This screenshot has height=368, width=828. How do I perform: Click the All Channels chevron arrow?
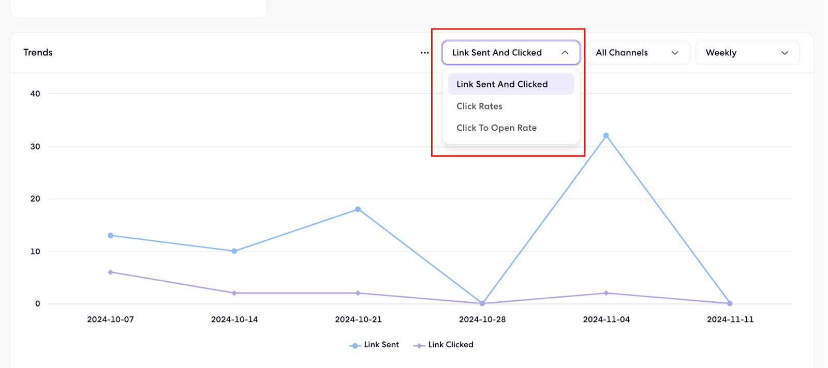click(675, 53)
